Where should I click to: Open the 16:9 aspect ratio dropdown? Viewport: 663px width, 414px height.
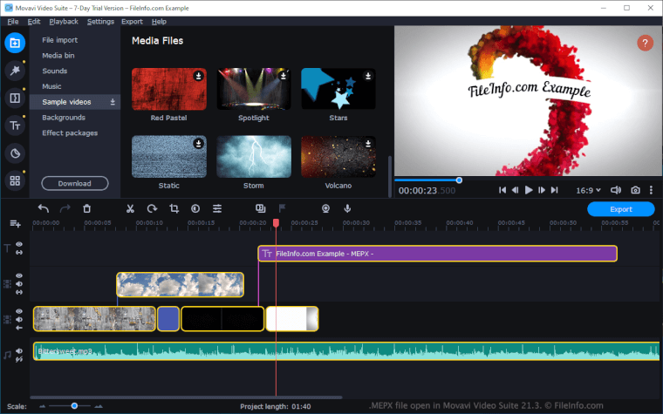(591, 190)
